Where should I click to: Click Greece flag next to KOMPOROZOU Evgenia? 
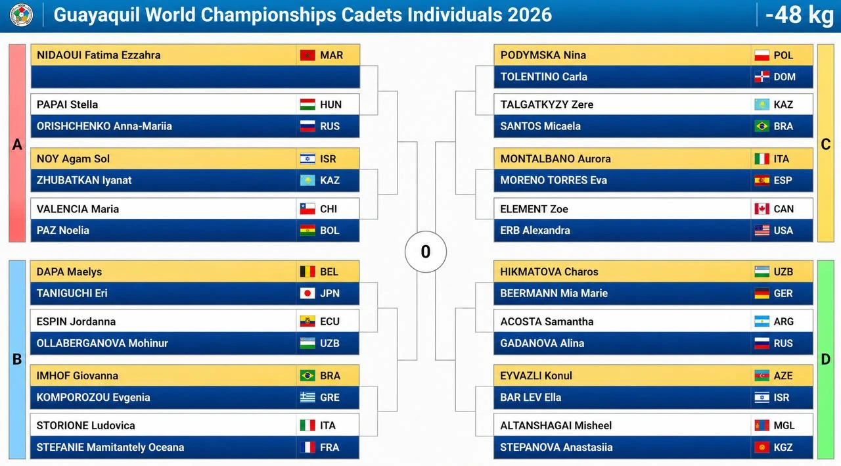(x=307, y=398)
